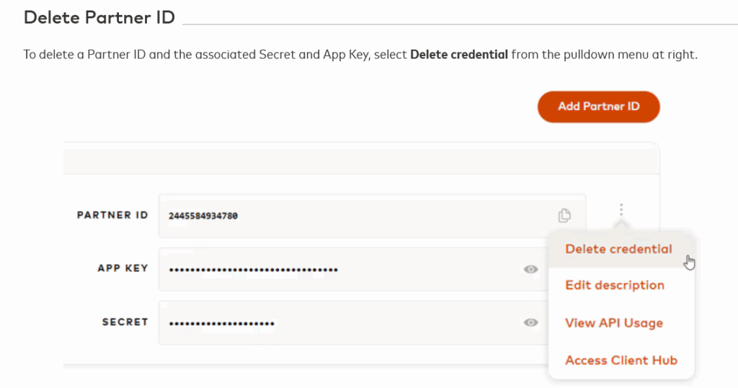Open View API Usage from menu
Viewport: 738px width, 388px height.
tap(614, 323)
